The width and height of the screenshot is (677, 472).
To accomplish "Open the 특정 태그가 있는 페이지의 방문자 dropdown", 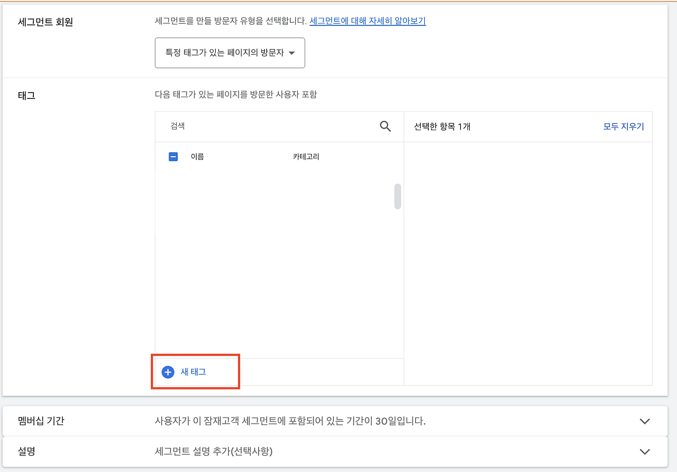I will [230, 53].
